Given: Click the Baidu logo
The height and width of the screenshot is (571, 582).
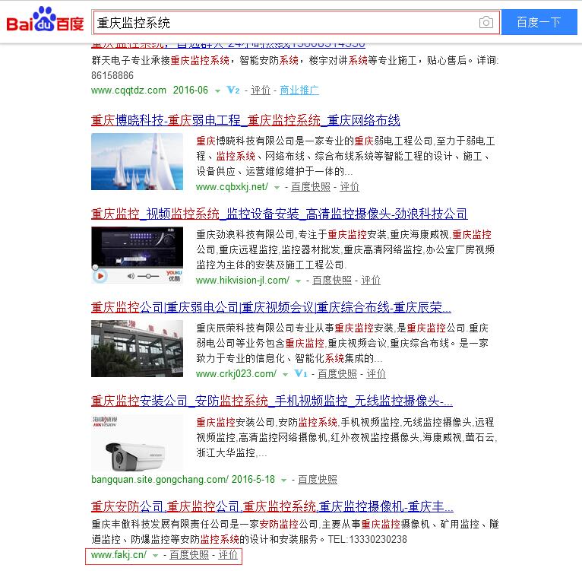Looking at the screenshot, I should (x=46, y=23).
